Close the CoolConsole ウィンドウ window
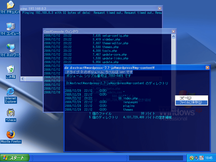Viewport: 216px width, 162px height. point(173,31)
